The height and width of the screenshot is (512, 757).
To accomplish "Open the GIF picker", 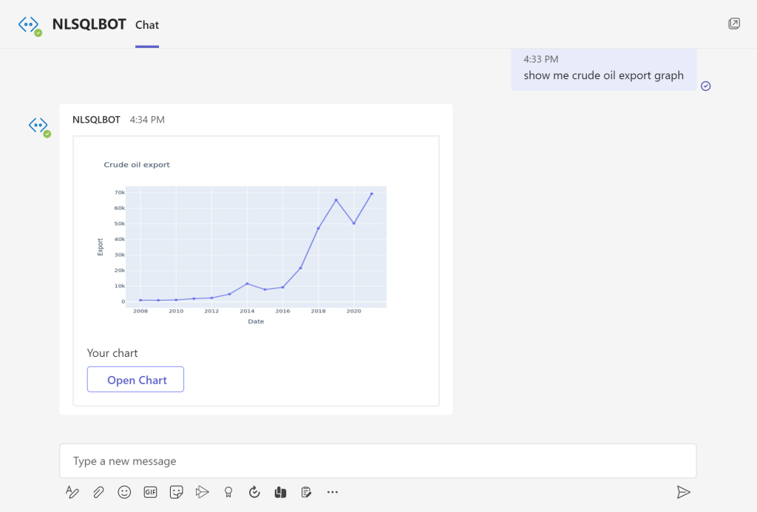I will click(x=150, y=492).
